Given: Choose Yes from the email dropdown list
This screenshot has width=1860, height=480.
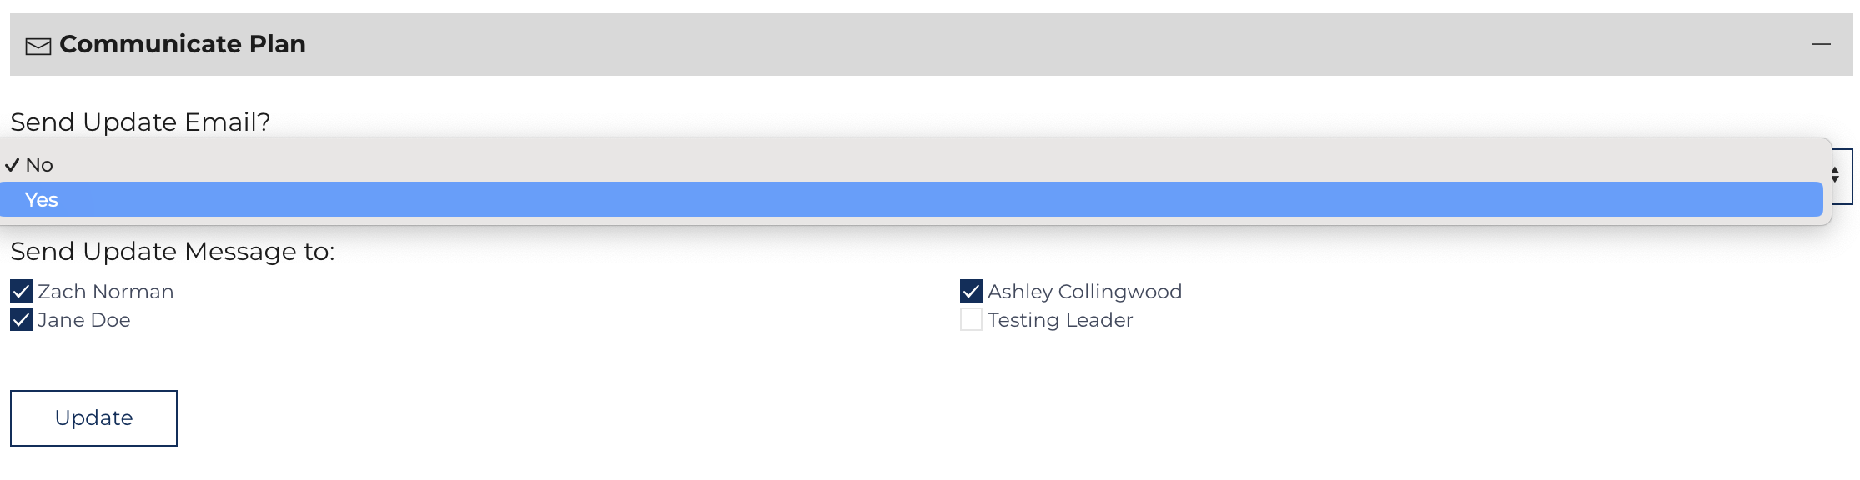Looking at the screenshot, I should 912,200.
